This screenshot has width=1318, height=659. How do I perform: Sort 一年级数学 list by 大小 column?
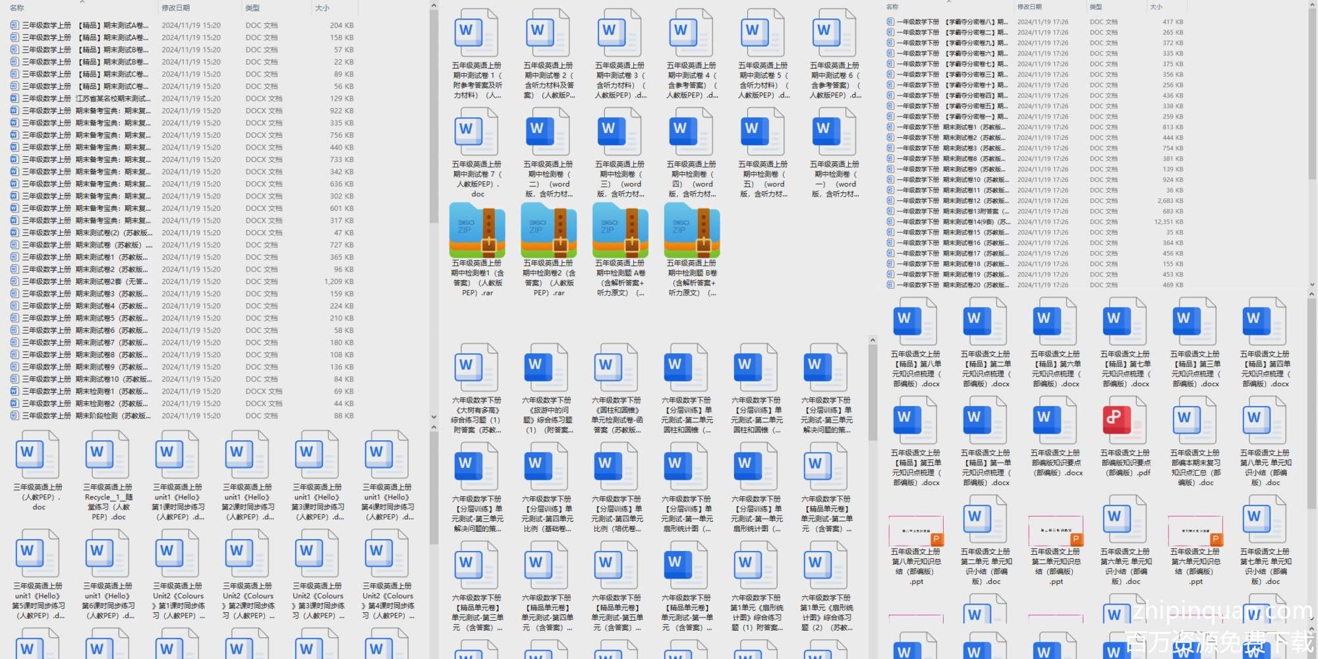(x=1156, y=7)
